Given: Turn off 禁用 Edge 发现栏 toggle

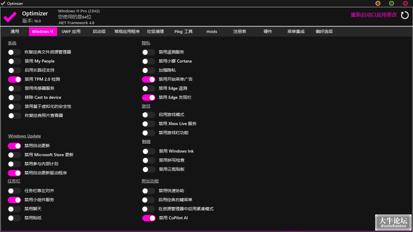Looking at the screenshot, I should pyautogui.click(x=149, y=98).
